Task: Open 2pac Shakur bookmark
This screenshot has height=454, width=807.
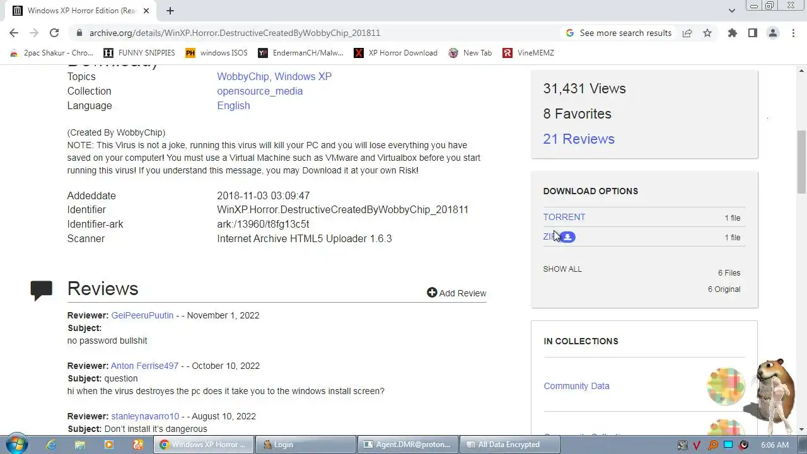Action: pyautogui.click(x=52, y=53)
